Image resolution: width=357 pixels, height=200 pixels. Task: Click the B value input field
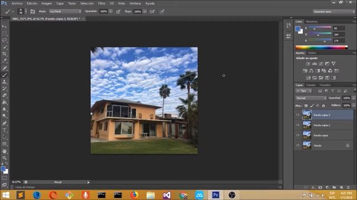tap(339, 41)
